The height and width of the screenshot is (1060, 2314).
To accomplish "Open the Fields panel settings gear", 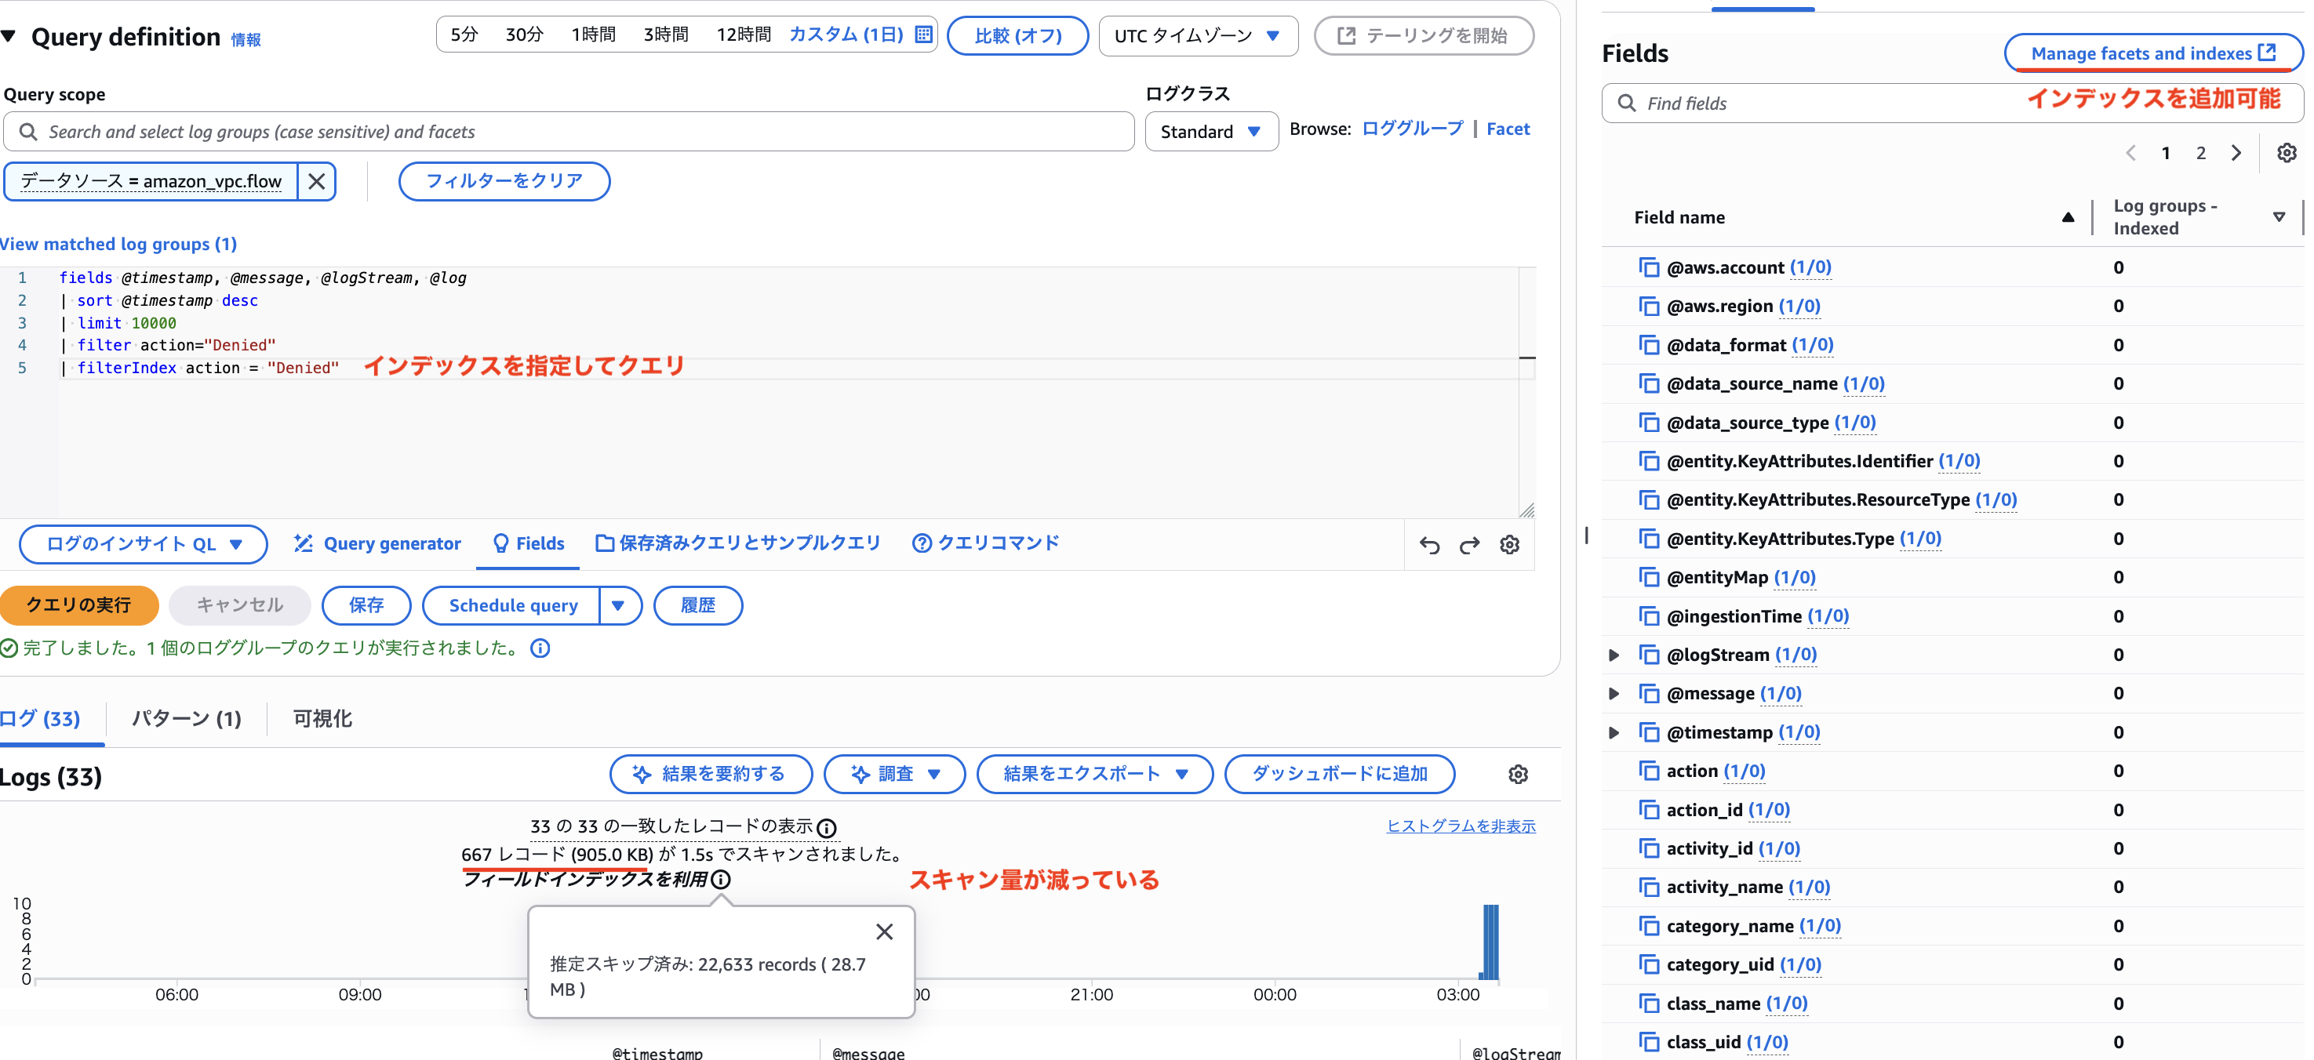I will (x=2286, y=153).
